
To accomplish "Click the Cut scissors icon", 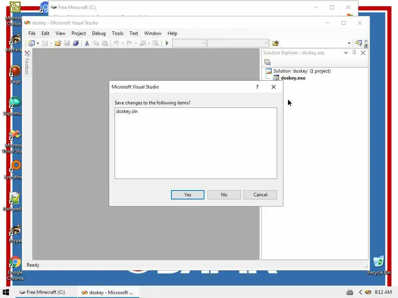I will [87, 43].
